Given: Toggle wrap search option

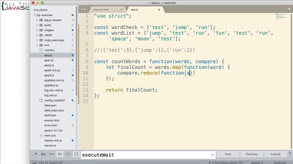Looking at the screenshot, I should click(60, 154).
